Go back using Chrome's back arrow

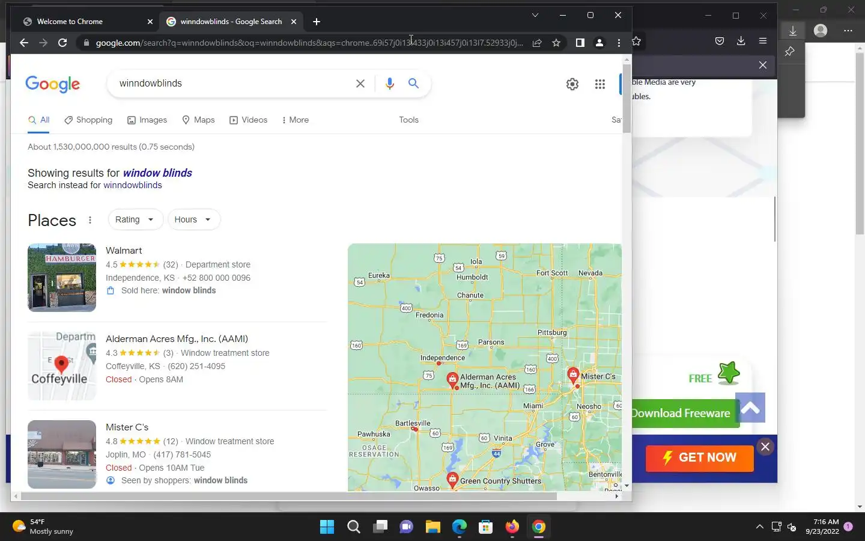[x=24, y=43]
